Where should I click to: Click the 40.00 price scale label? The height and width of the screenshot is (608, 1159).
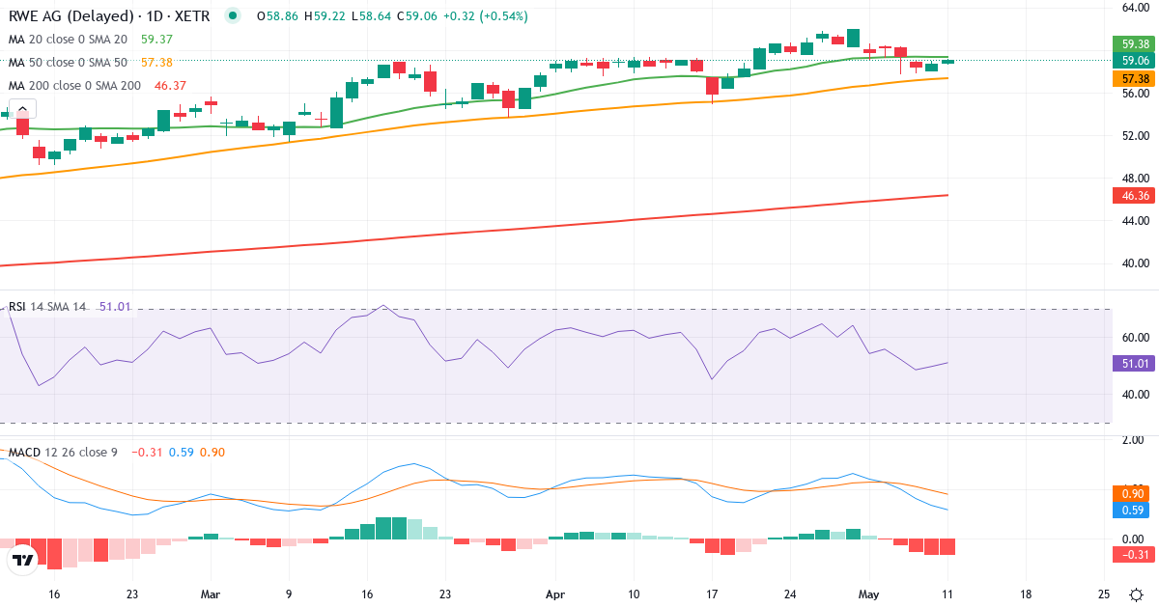(1134, 263)
